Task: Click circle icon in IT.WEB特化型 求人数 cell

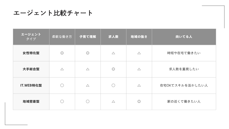Action: tap(113, 85)
